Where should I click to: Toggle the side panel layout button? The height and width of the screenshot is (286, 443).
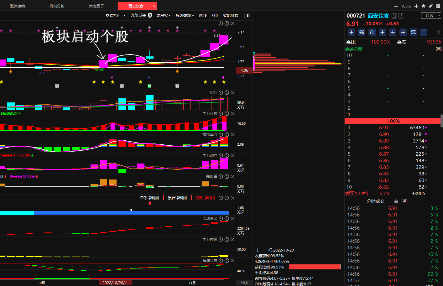[x=247, y=16]
